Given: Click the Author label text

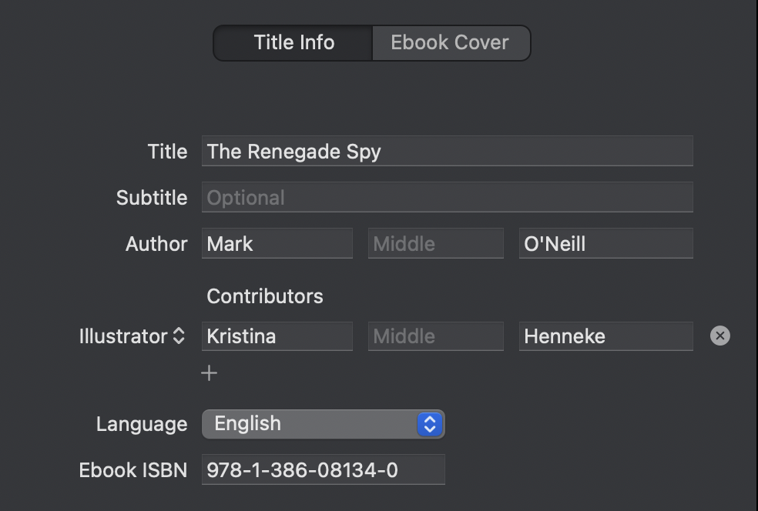Looking at the screenshot, I should (156, 244).
